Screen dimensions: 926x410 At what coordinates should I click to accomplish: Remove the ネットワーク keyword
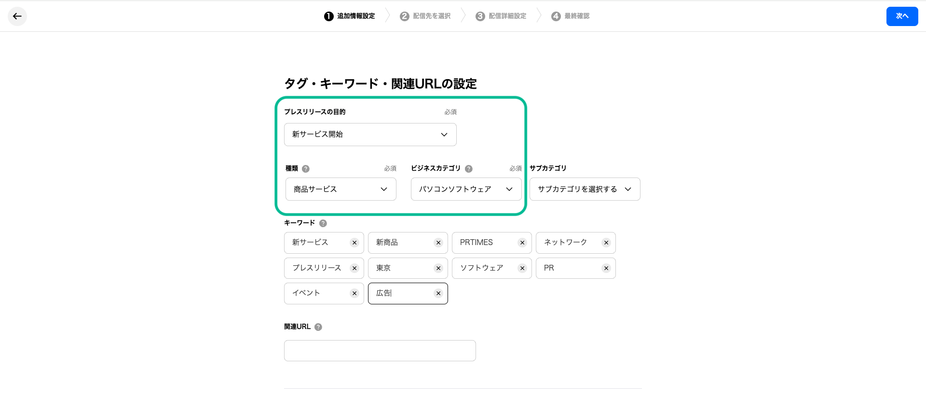pos(606,243)
